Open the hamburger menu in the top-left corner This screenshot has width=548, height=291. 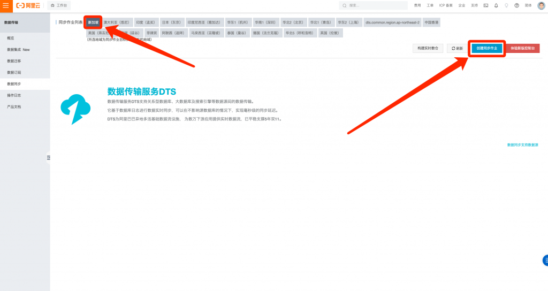(x=6, y=5)
